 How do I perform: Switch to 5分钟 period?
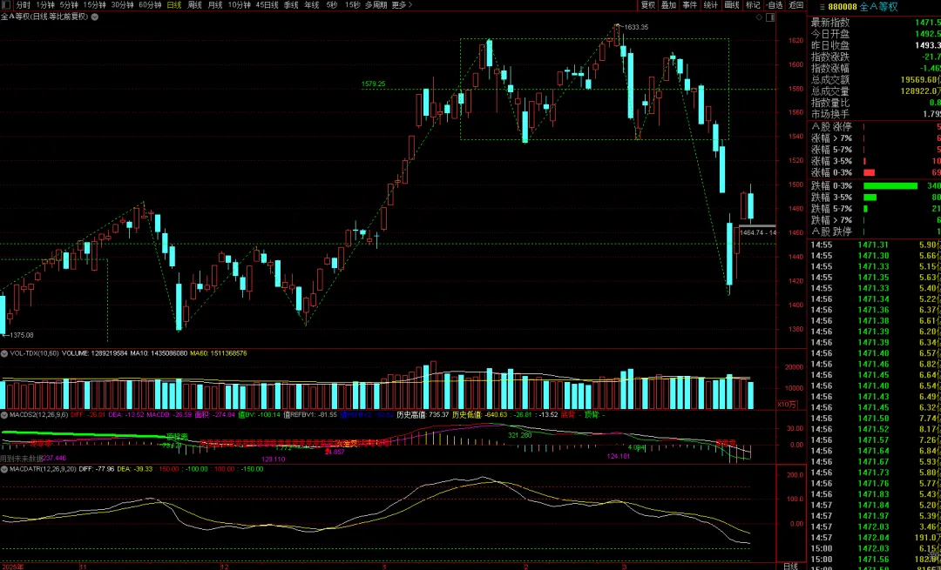[69, 5]
